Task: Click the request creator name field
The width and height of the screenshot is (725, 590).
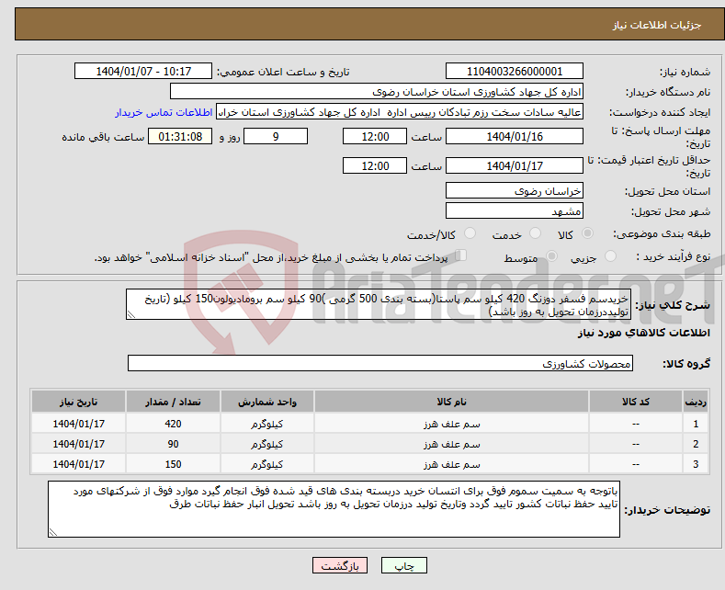Action: [x=400, y=112]
